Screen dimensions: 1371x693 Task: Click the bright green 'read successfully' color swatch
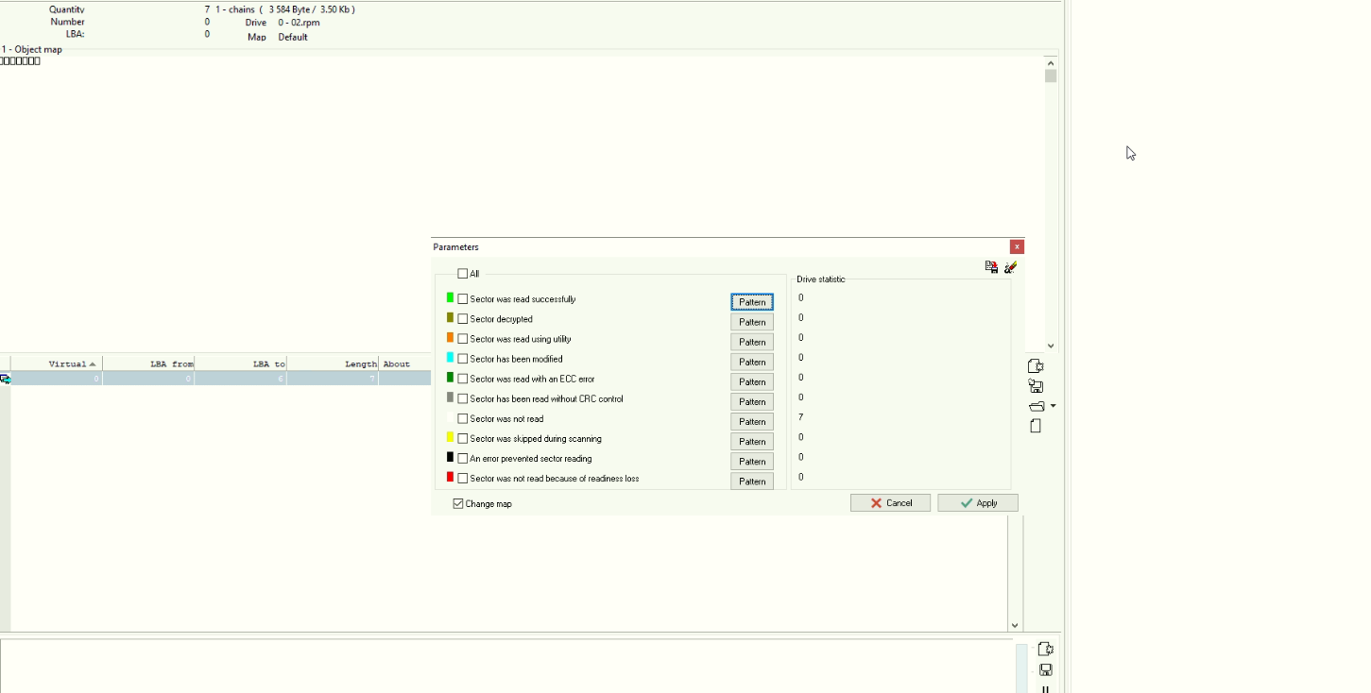click(450, 297)
